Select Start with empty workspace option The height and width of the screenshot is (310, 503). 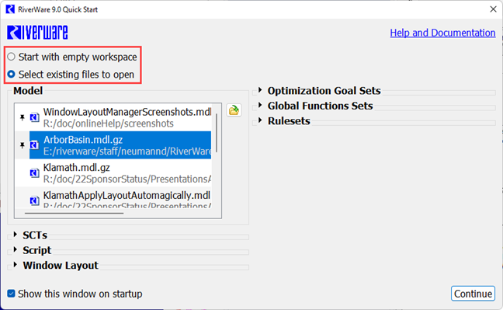(11, 57)
